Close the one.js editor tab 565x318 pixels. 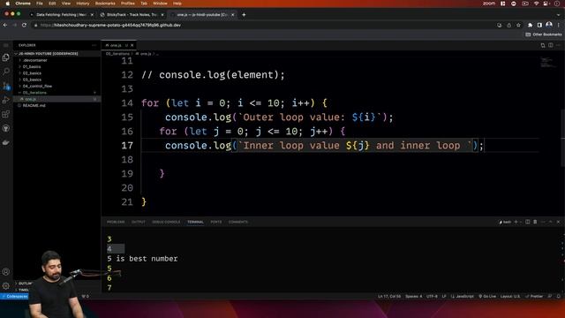click(132, 45)
